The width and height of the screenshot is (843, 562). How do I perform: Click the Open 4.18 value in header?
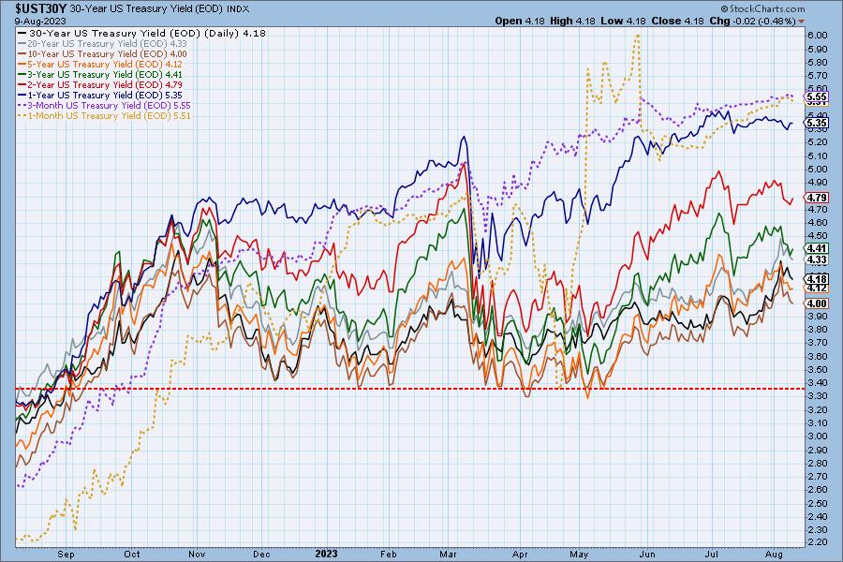[519, 21]
